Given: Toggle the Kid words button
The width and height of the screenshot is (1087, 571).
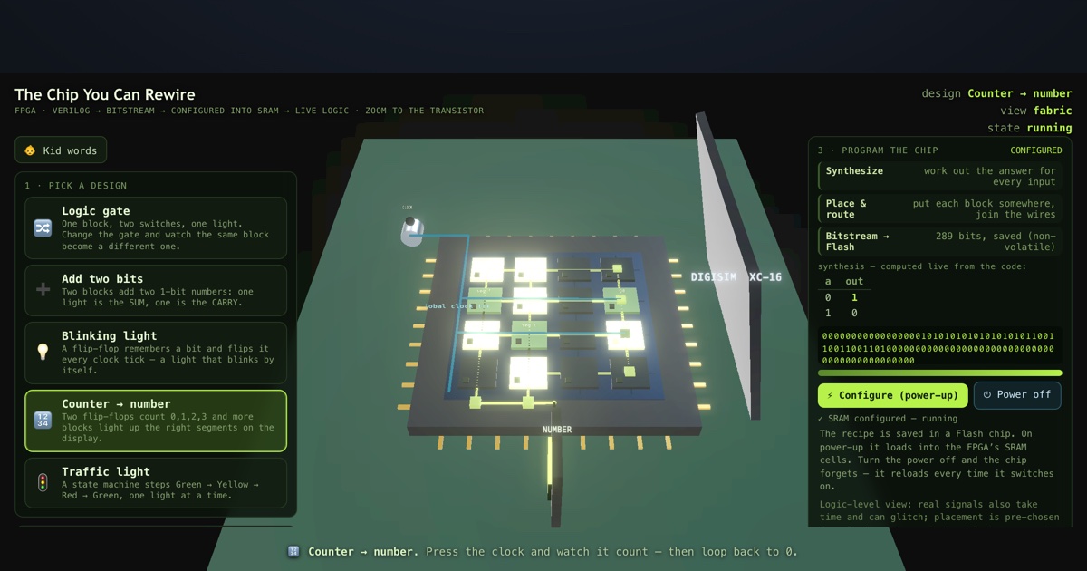Looking at the screenshot, I should click(61, 150).
